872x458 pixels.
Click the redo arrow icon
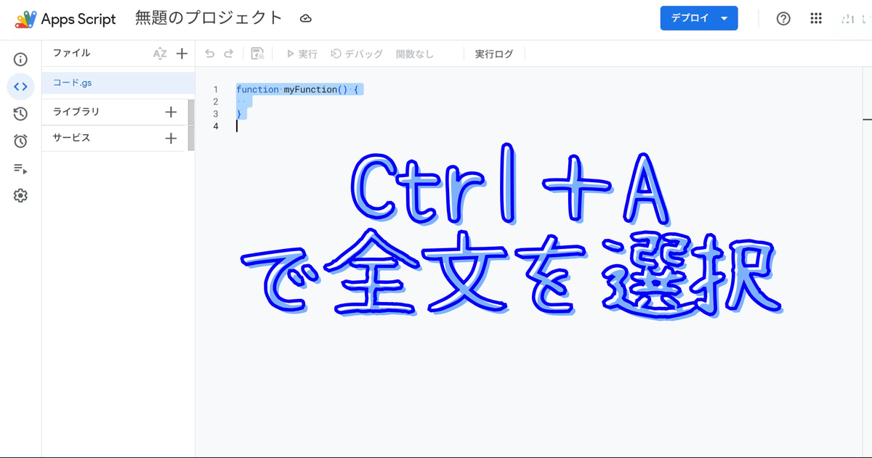coord(230,53)
